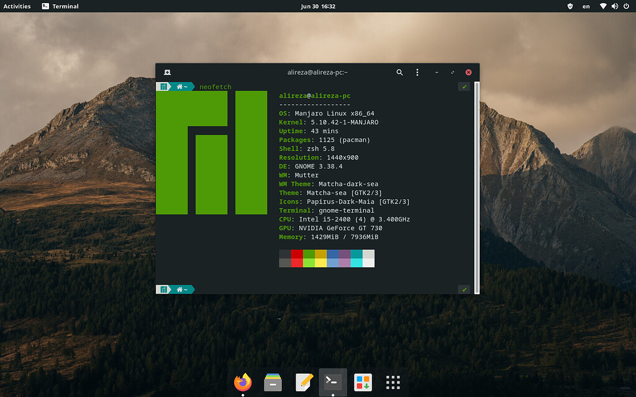Open the keyboard layout indicator showing en

pos(585,6)
